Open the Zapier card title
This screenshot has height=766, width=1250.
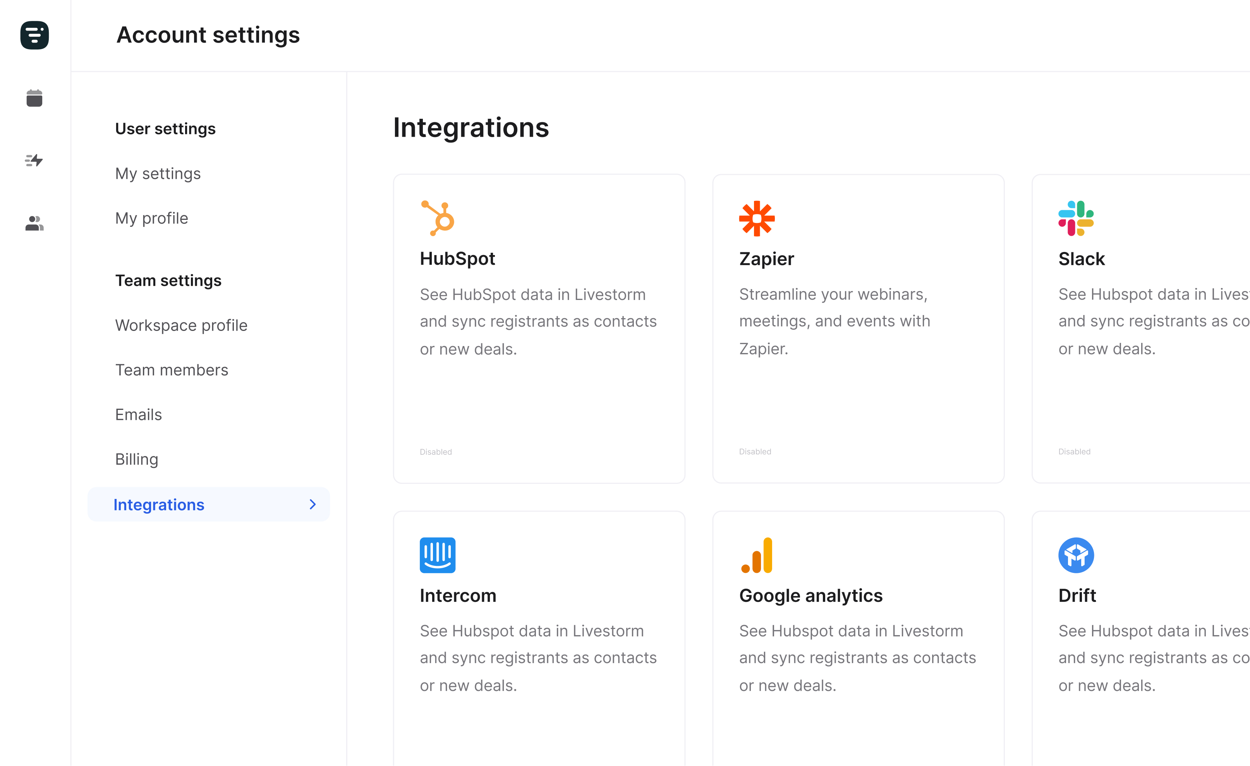[x=767, y=259]
